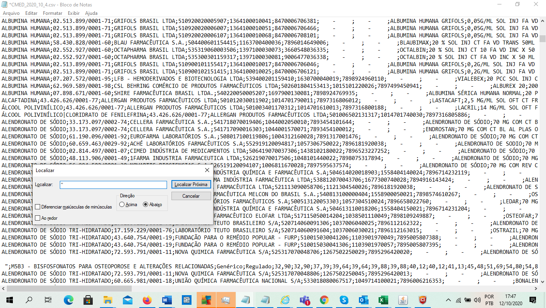Open Windows Search from the taskbar
This screenshot has width=546, height=308.
pos(29,300)
